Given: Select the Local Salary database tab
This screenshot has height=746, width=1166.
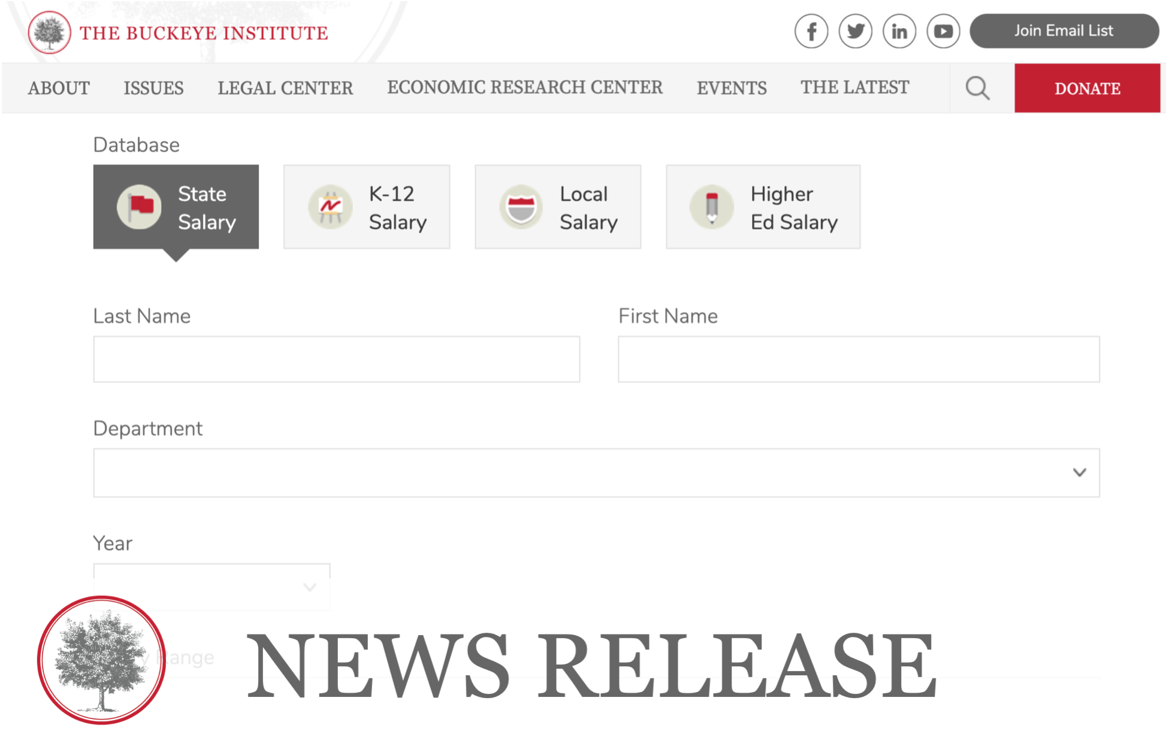Looking at the screenshot, I should (558, 207).
